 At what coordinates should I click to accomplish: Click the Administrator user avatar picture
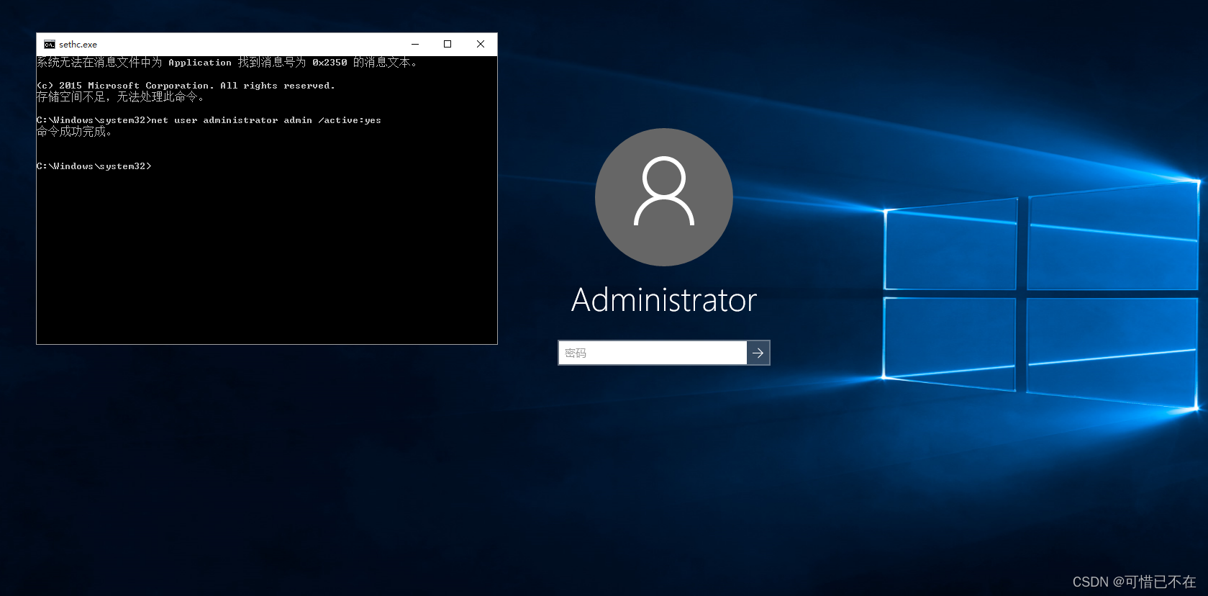(664, 197)
